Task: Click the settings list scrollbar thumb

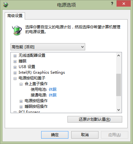Action: 118,85
